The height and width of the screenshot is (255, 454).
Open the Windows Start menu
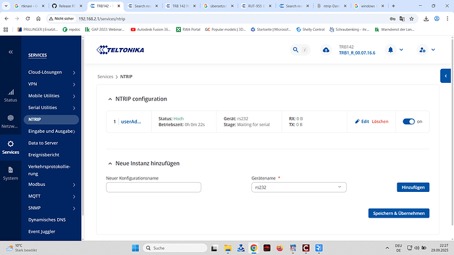tap(136, 248)
